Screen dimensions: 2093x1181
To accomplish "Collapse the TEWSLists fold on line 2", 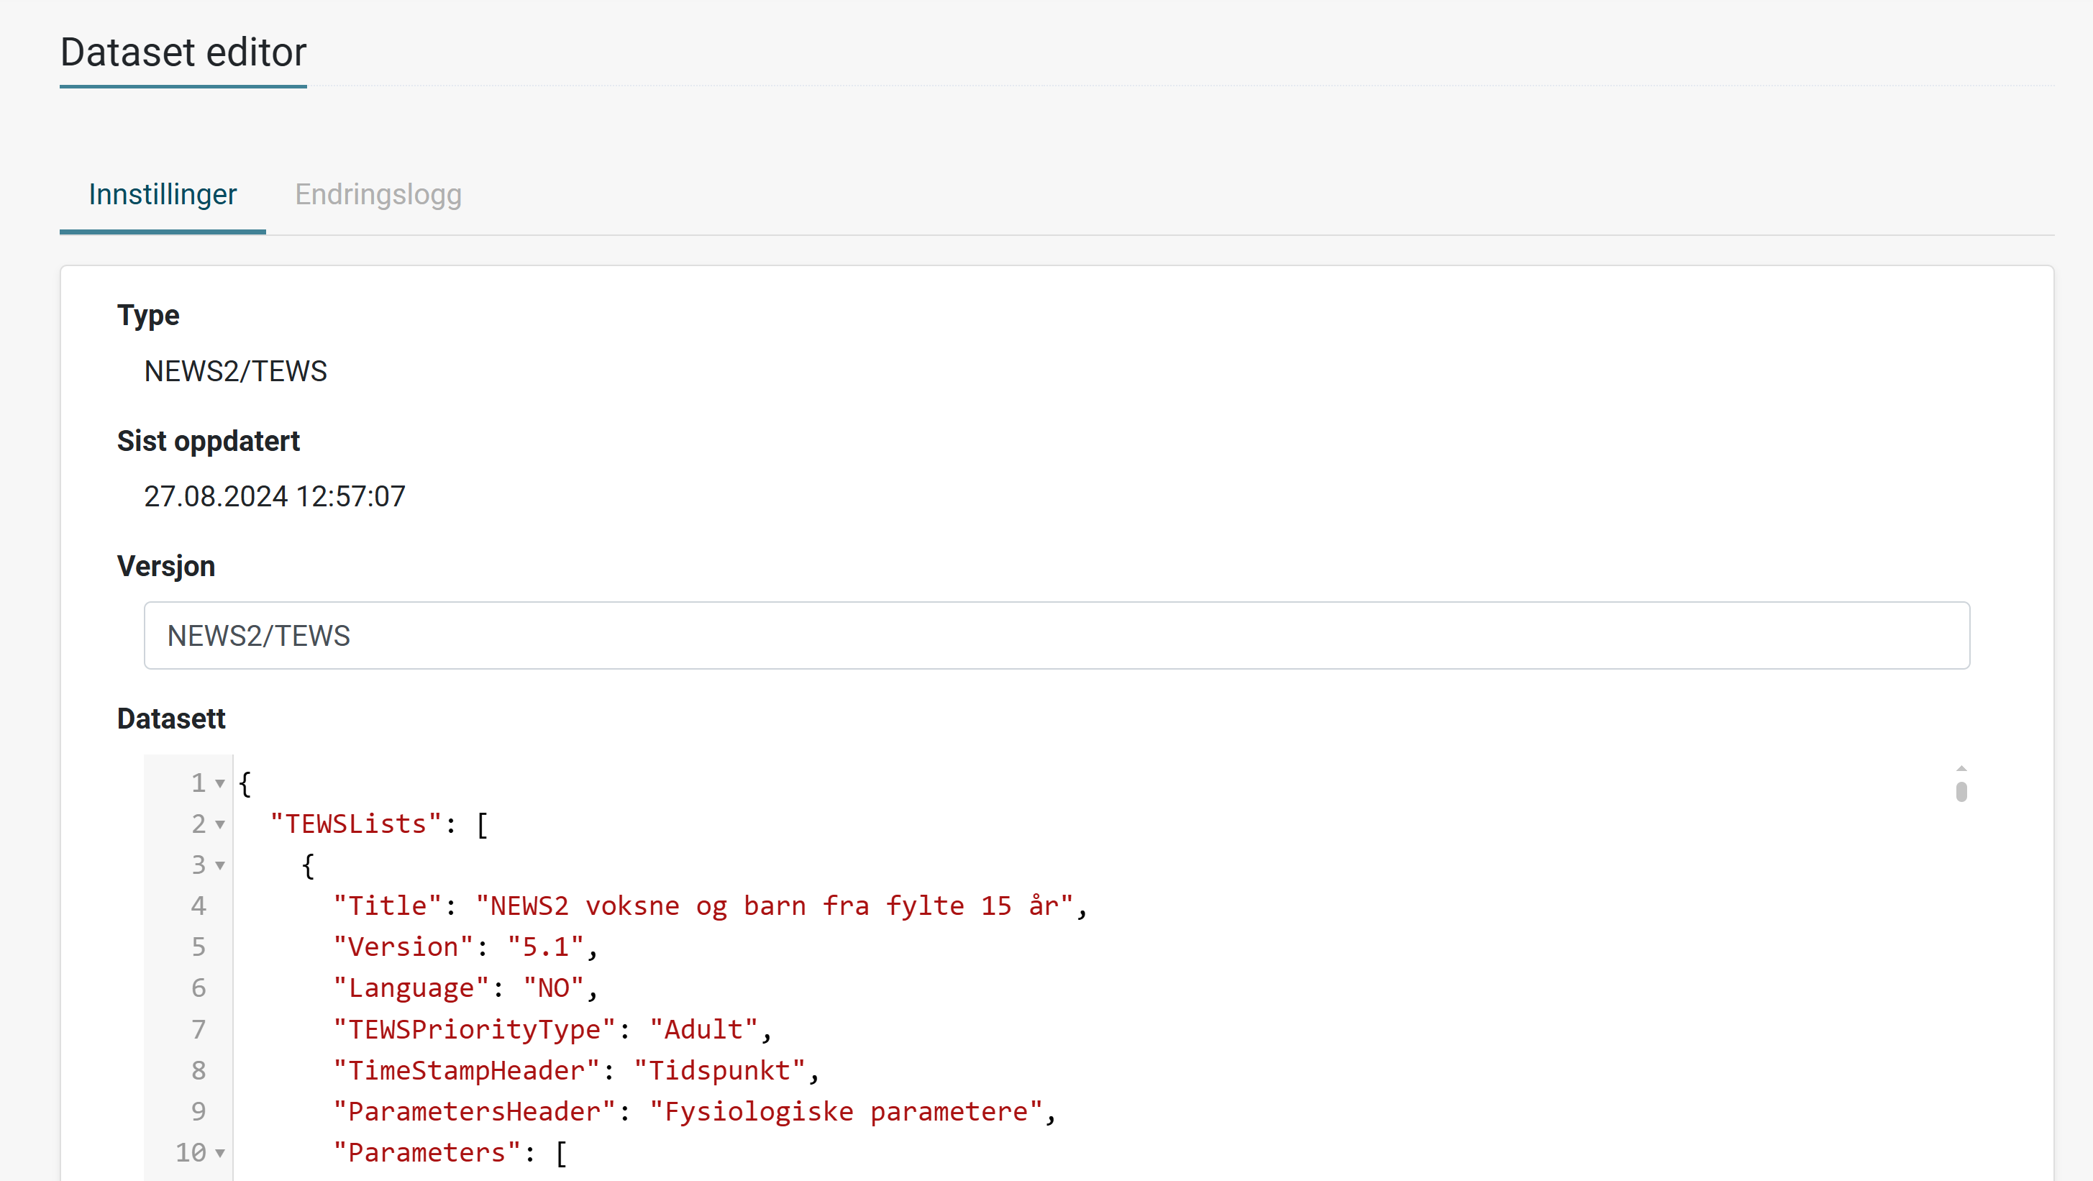I will pyautogui.click(x=219, y=824).
